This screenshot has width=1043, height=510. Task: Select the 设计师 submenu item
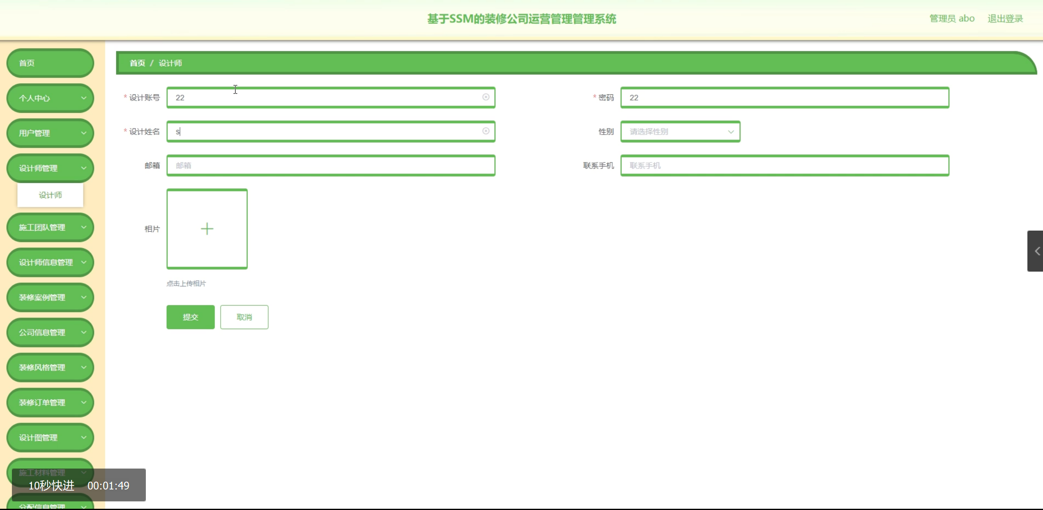[x=50, y=195]
